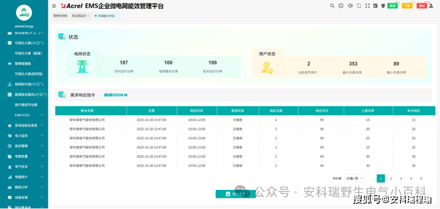Image resolution: width=440 pixels, height=209 pixels.
Task: Expand the 能耗分析 sidebar menu
Action: (24, 187)
